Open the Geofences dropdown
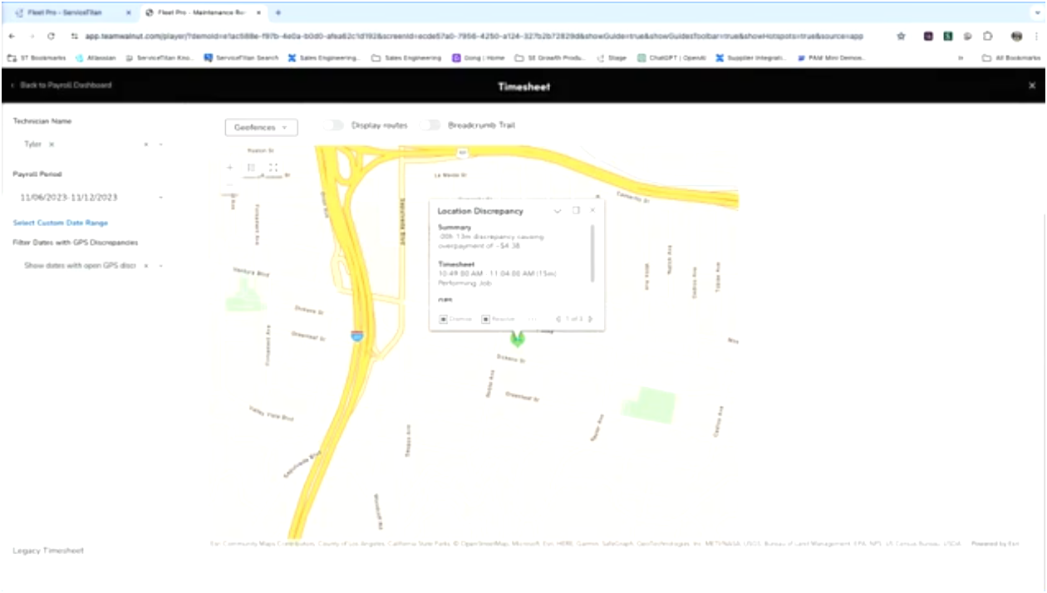Viewport: 1047px width, 593px height. click(261, 127)
